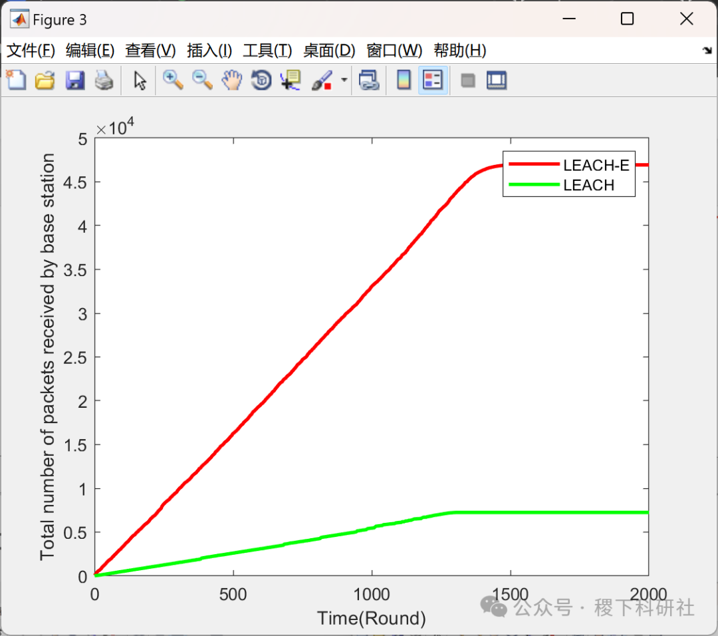
Task: Click the x-axis tick label 500
Action: [x=233, y=594]
